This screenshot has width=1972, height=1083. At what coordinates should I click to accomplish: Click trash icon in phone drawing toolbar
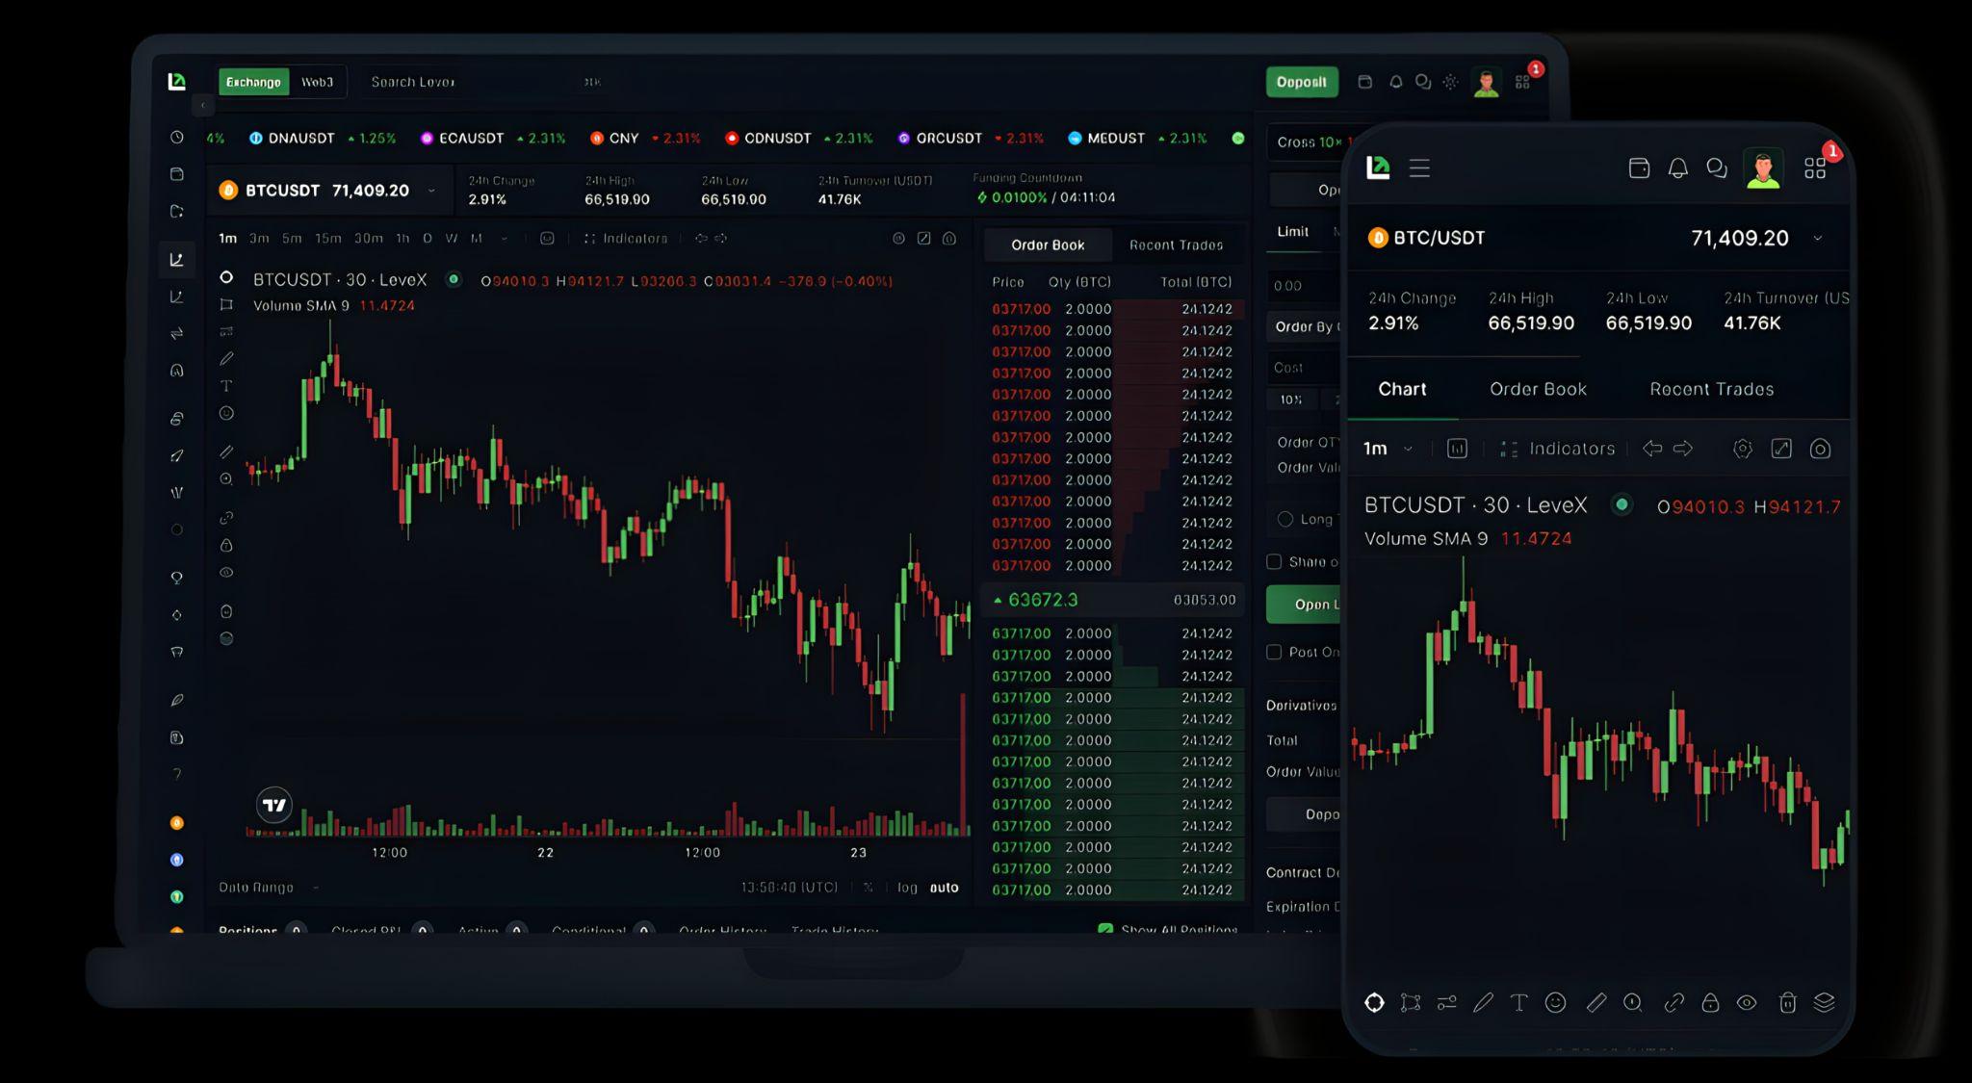(1787, 1003)
